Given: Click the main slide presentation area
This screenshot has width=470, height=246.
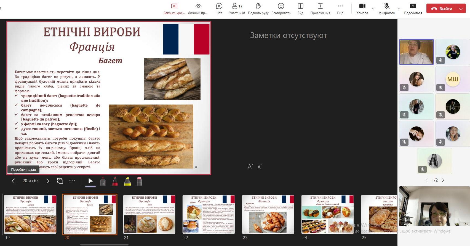Looking at the screenshot, I should 109,98.
